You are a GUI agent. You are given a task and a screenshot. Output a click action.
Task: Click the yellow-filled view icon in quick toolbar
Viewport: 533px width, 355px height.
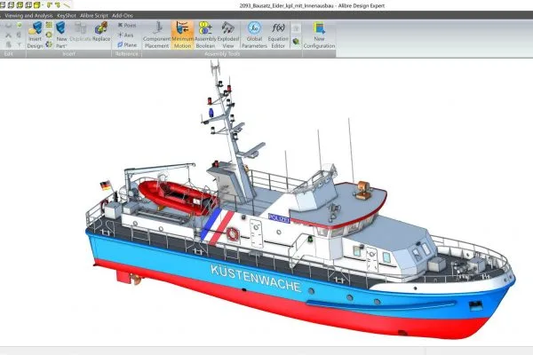[x=36, y=4]
